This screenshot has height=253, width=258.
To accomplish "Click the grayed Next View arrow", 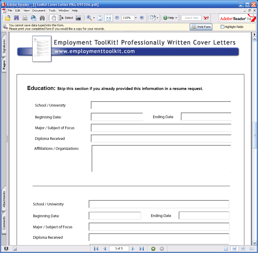I will click(162, 249).
